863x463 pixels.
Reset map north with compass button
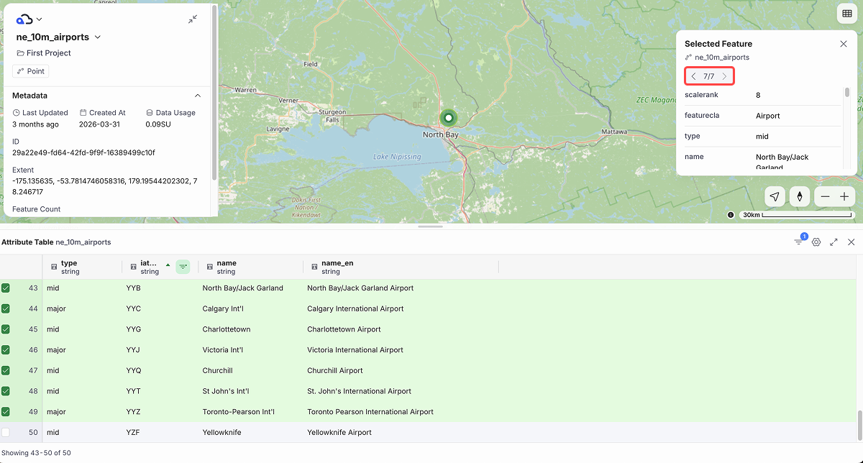[800, 196]
